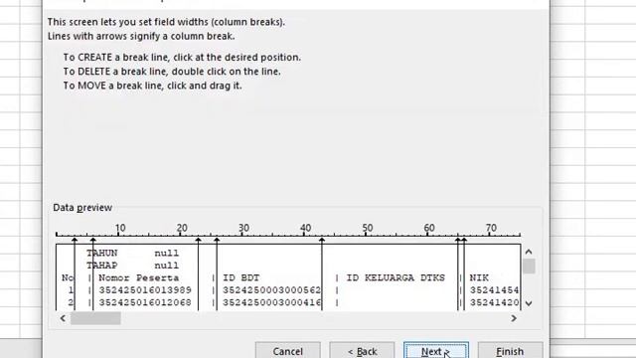This screenshot has width=636, height=358.
Task: Click the TAHAP text in preview
Action: tap(101, 266)
